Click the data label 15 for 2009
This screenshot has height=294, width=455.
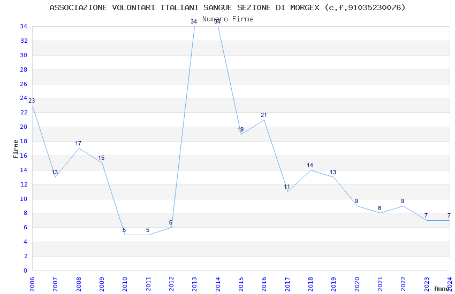[101, 158]
